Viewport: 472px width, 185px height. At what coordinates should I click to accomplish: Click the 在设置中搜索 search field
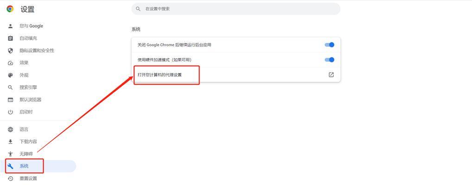point(236,9)
